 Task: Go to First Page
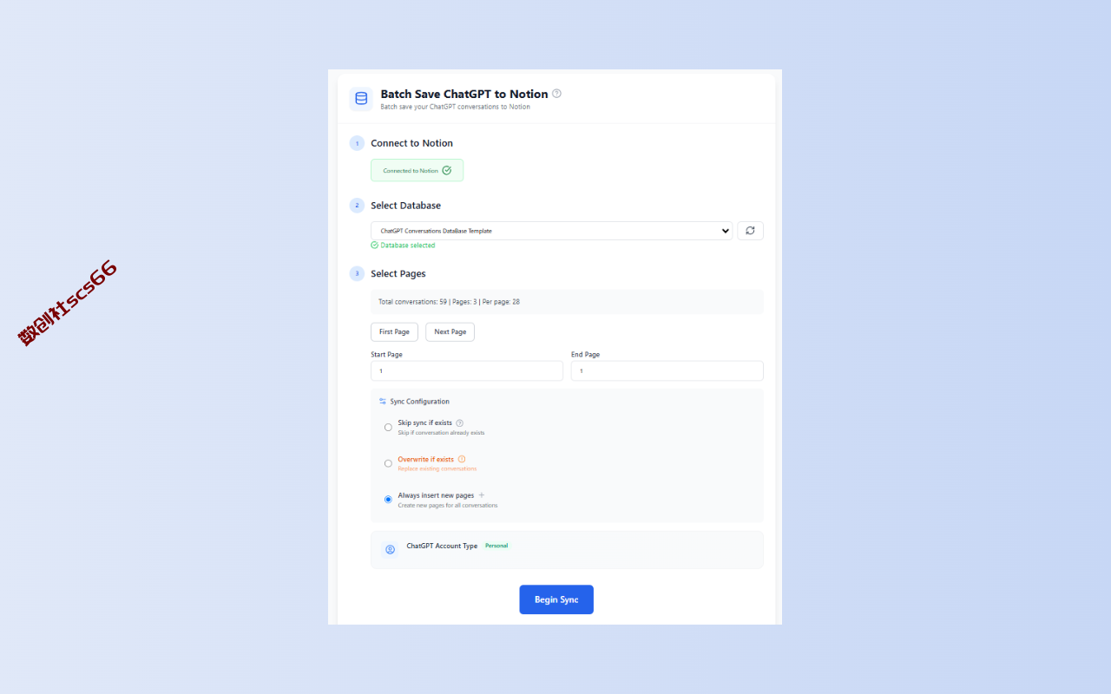pos(394,332)
